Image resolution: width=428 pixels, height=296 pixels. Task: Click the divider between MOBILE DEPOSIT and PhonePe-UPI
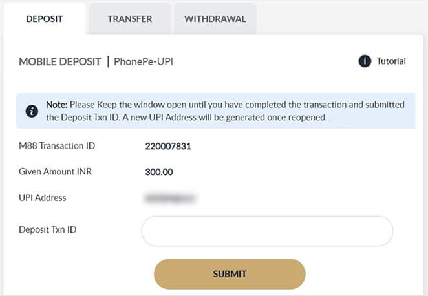coord(107,62)
